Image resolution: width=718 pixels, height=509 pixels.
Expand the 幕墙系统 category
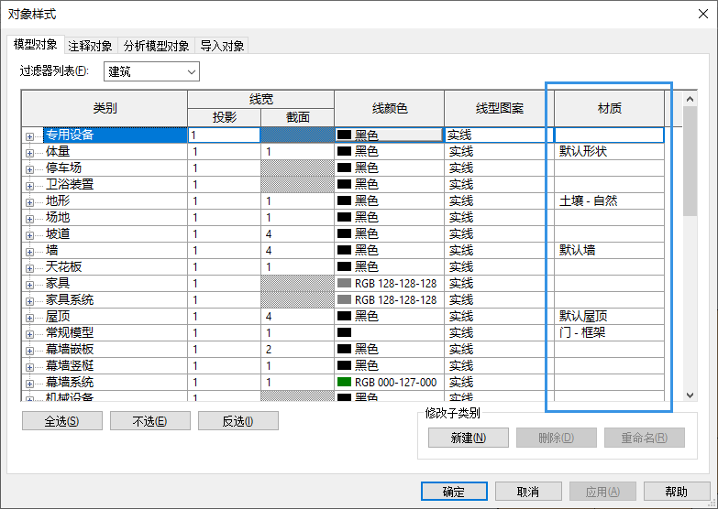(x=29, y=384)
